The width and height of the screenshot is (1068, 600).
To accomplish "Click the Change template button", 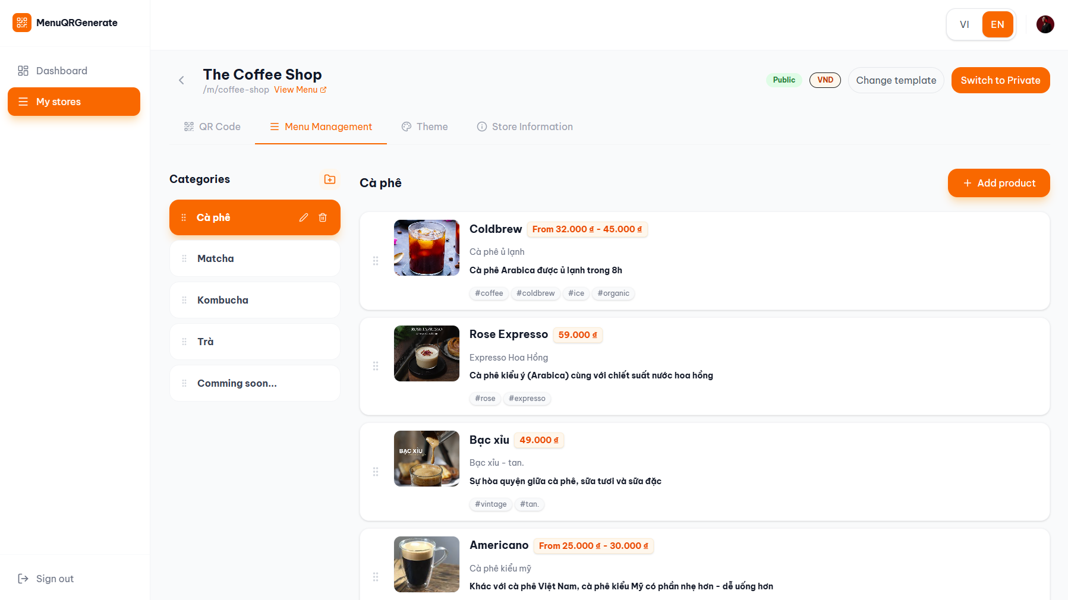I will (896, 80).
